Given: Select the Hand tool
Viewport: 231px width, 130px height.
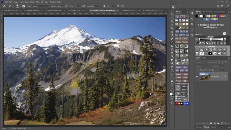Looking at the screenshot, I should pyautogui.click(x=172, y=81).
